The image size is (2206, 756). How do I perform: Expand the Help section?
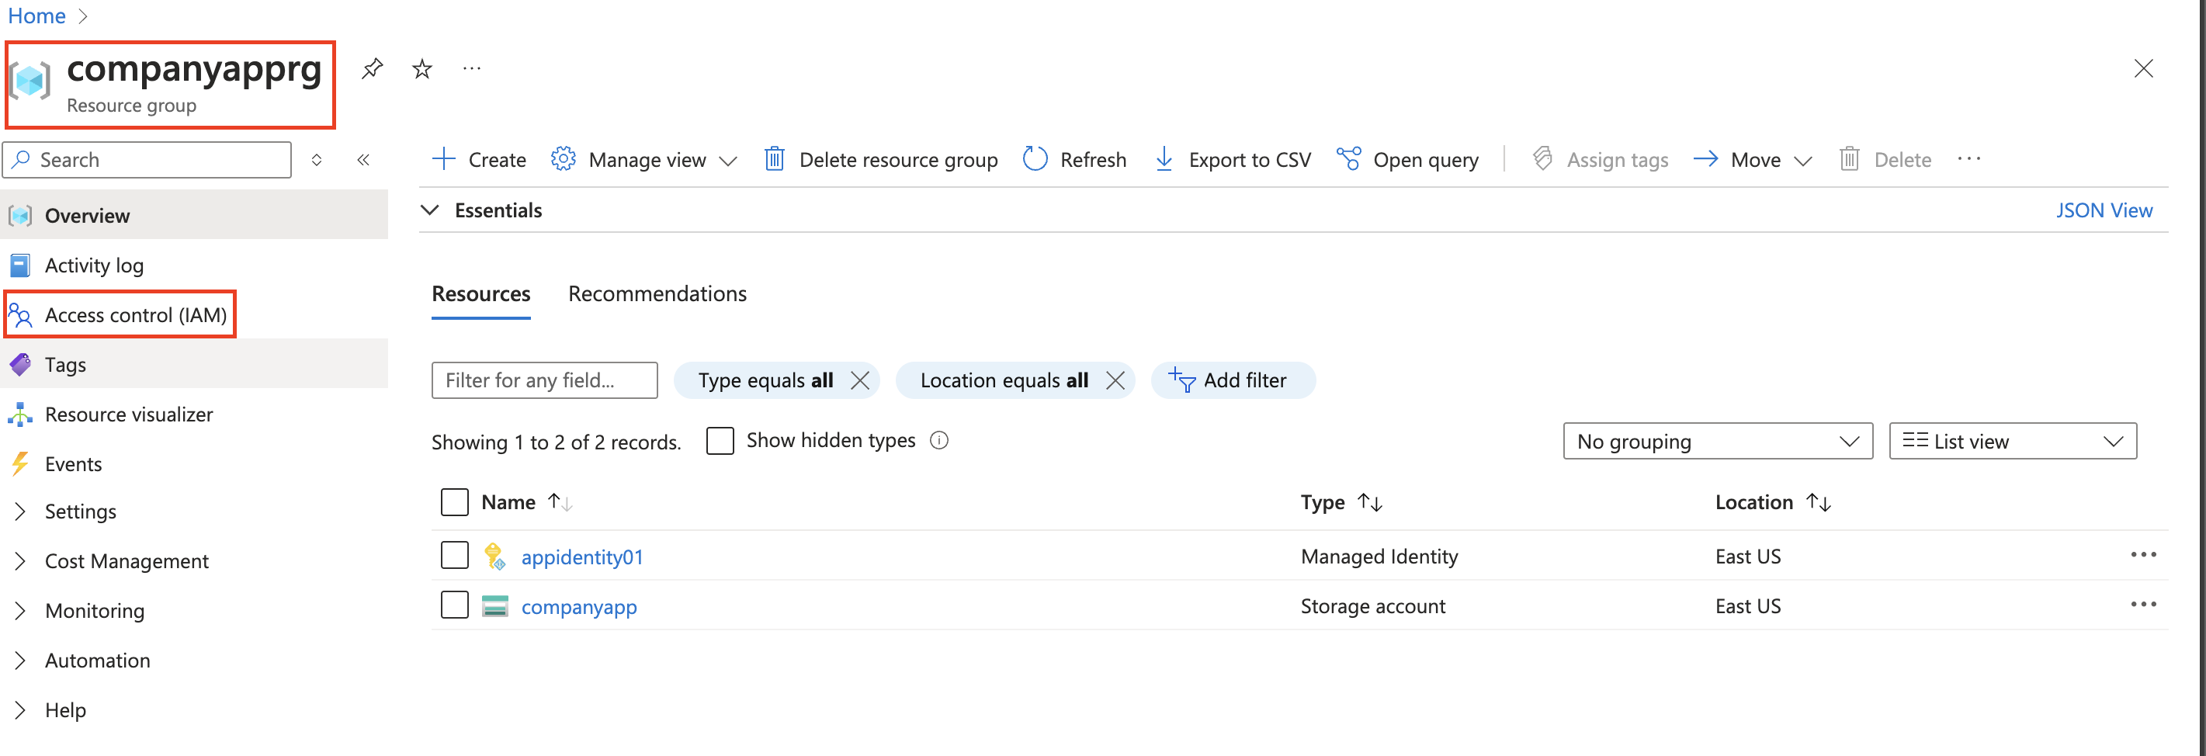[193, 711]
